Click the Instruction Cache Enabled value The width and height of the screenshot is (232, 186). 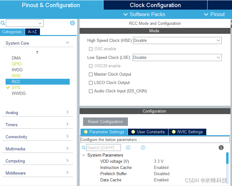click(x=161, y=167)
